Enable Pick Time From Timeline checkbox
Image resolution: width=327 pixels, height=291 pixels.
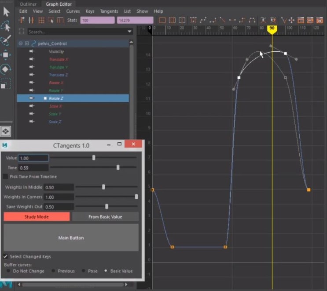(x=6, y=176)
